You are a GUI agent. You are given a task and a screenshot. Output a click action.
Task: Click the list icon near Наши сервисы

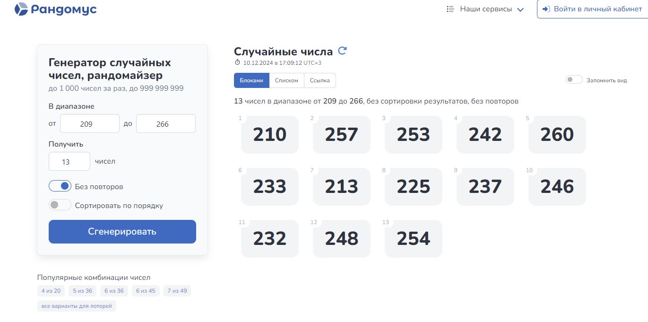pos(450,9)
